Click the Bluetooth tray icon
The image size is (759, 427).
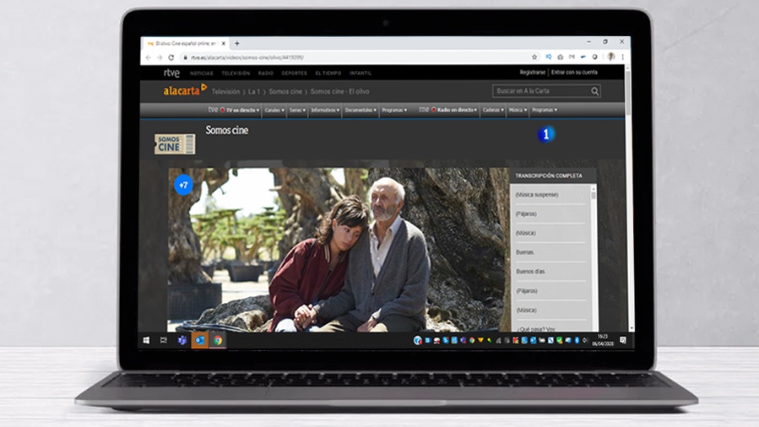[577, 340]
